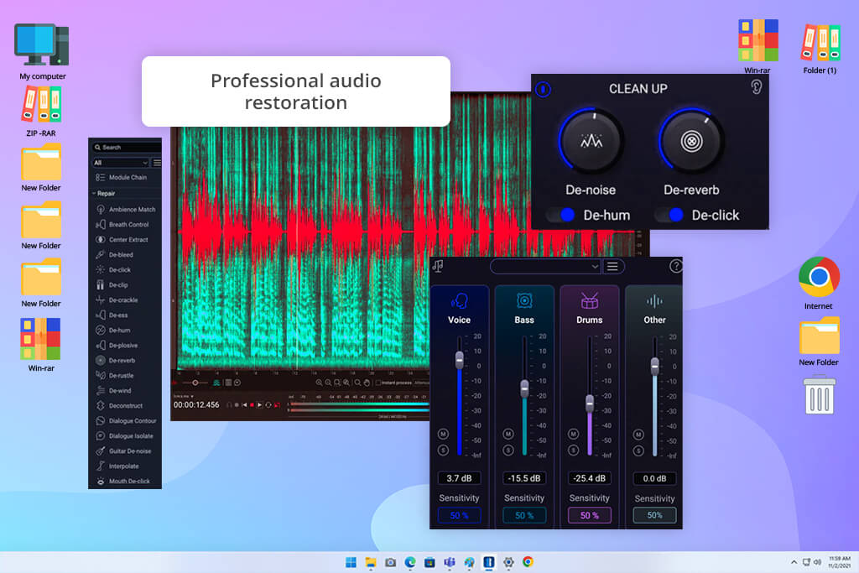Select the Breath Control module
This screenshot has height=573, width=859.
pos(123,225)
